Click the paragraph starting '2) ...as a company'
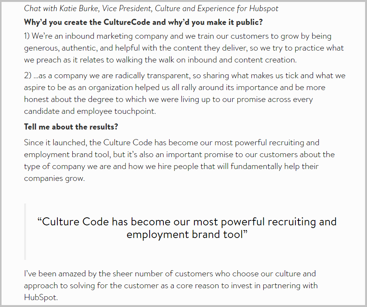 click(185, 93)
